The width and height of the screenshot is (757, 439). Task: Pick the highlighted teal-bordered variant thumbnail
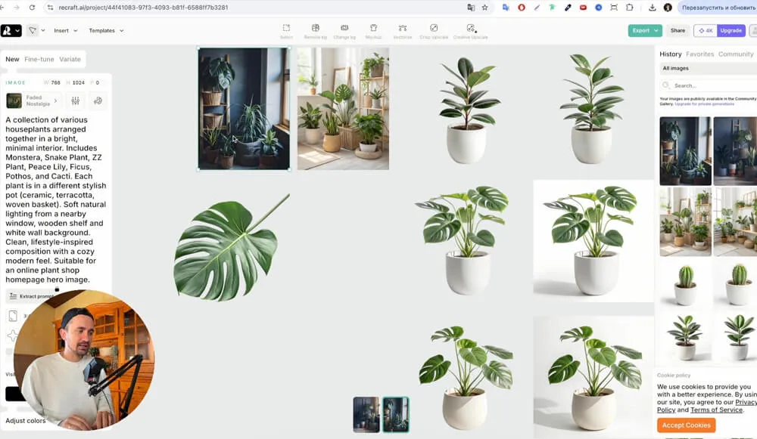point(395,414)
